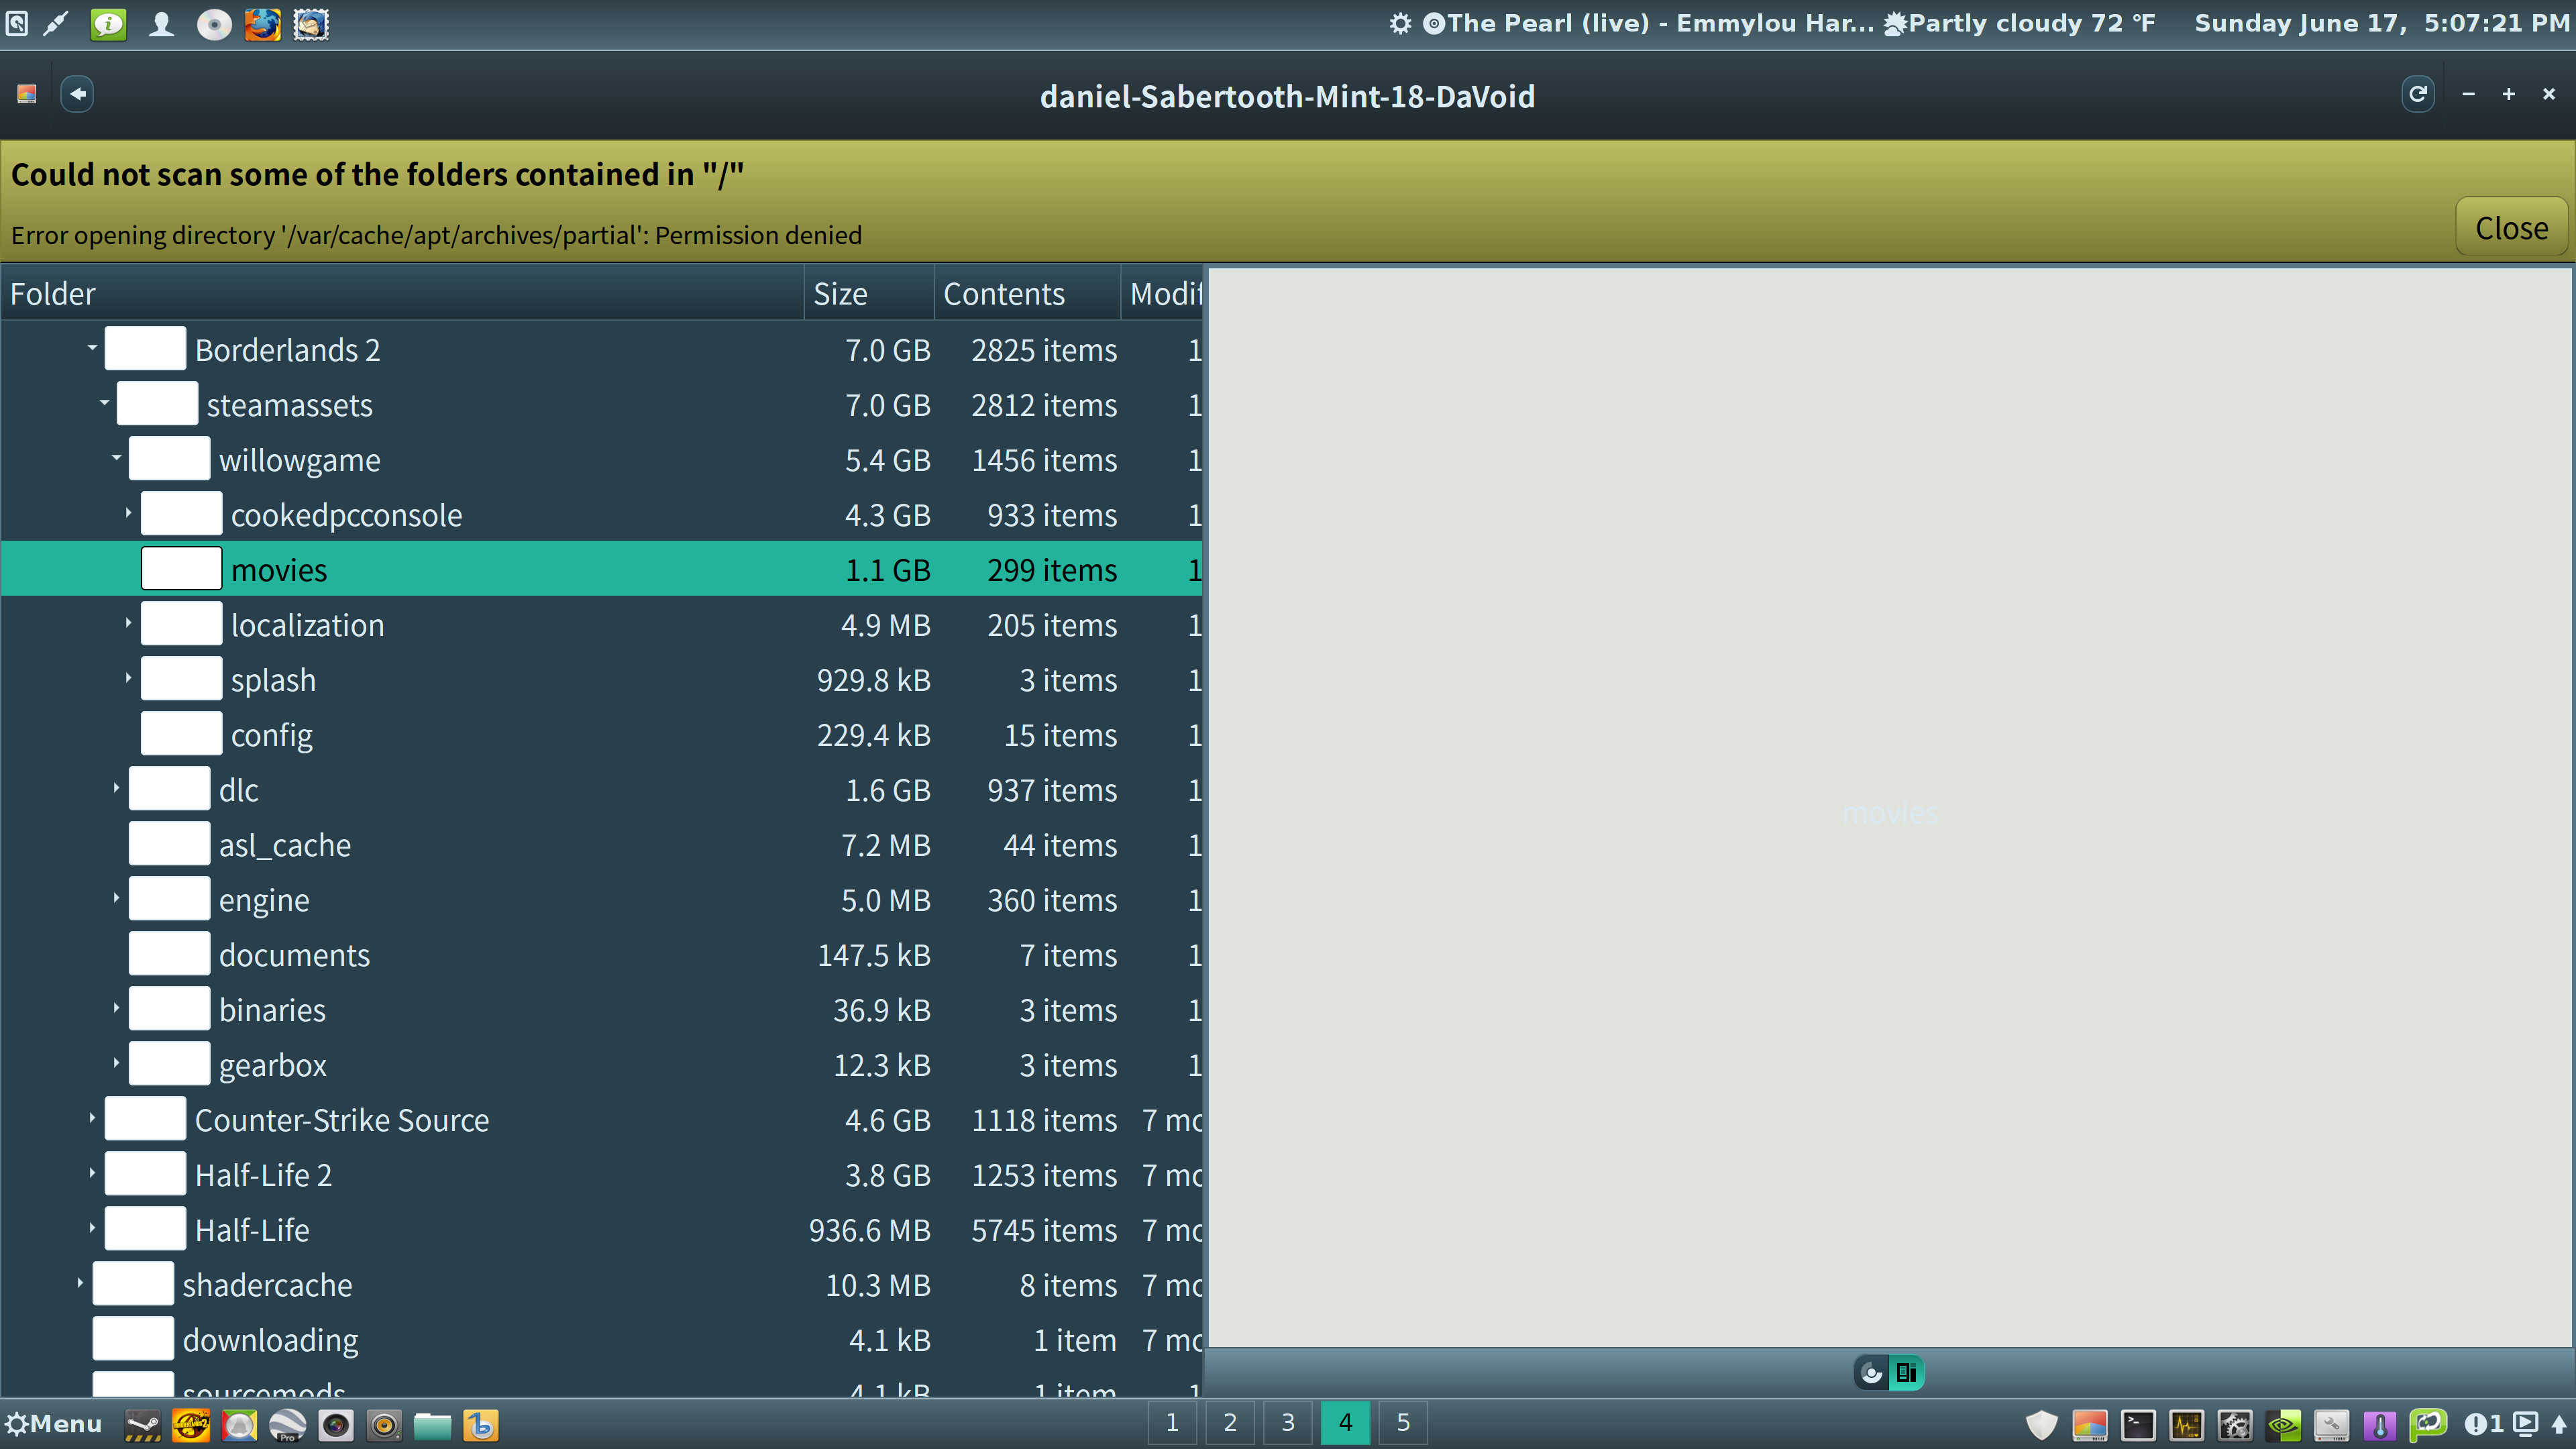Click movies treemap block in chart pane
The image size is (2576, 1449).
coord(1889,808)
